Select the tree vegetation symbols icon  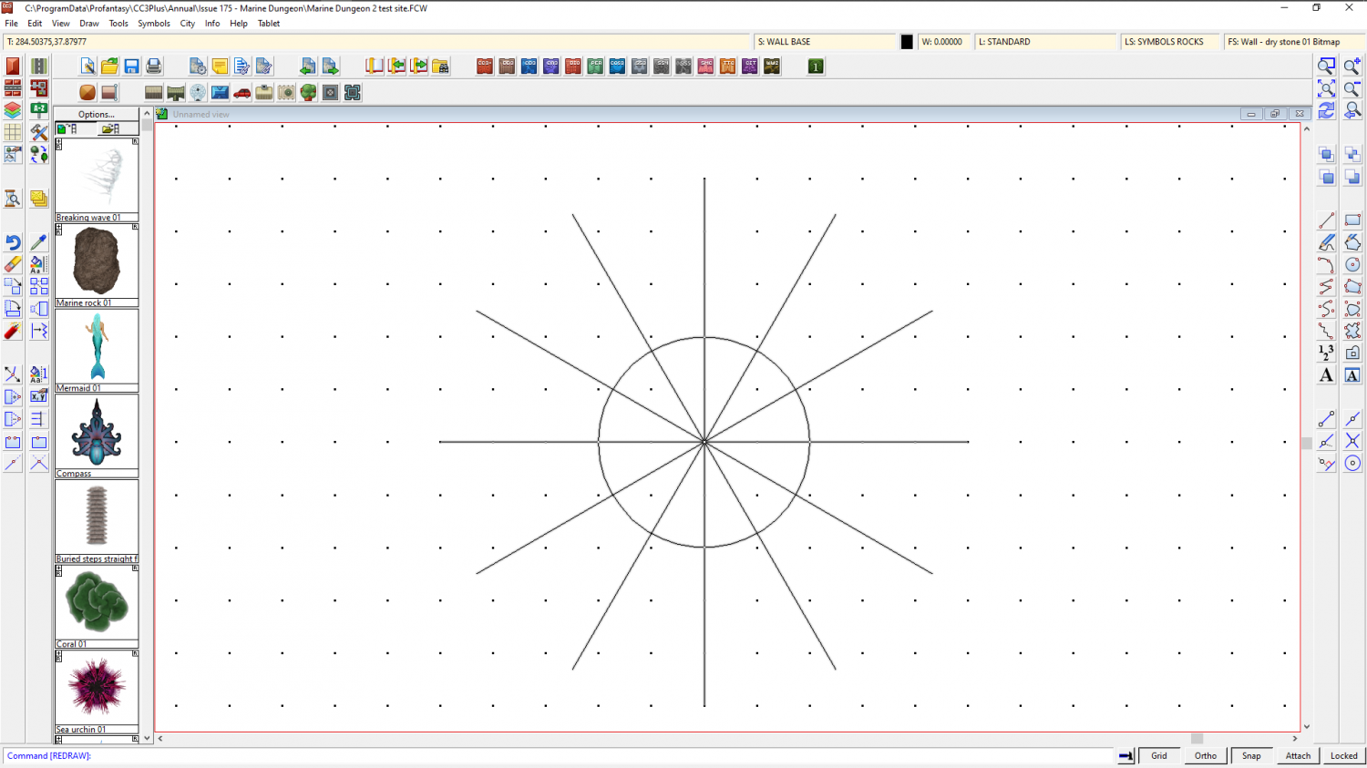pyautogui.click(x=308, y=93)
